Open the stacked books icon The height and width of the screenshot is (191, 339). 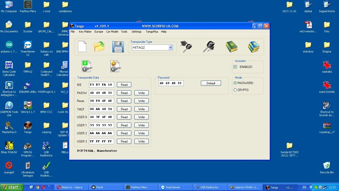pos(254,47)
